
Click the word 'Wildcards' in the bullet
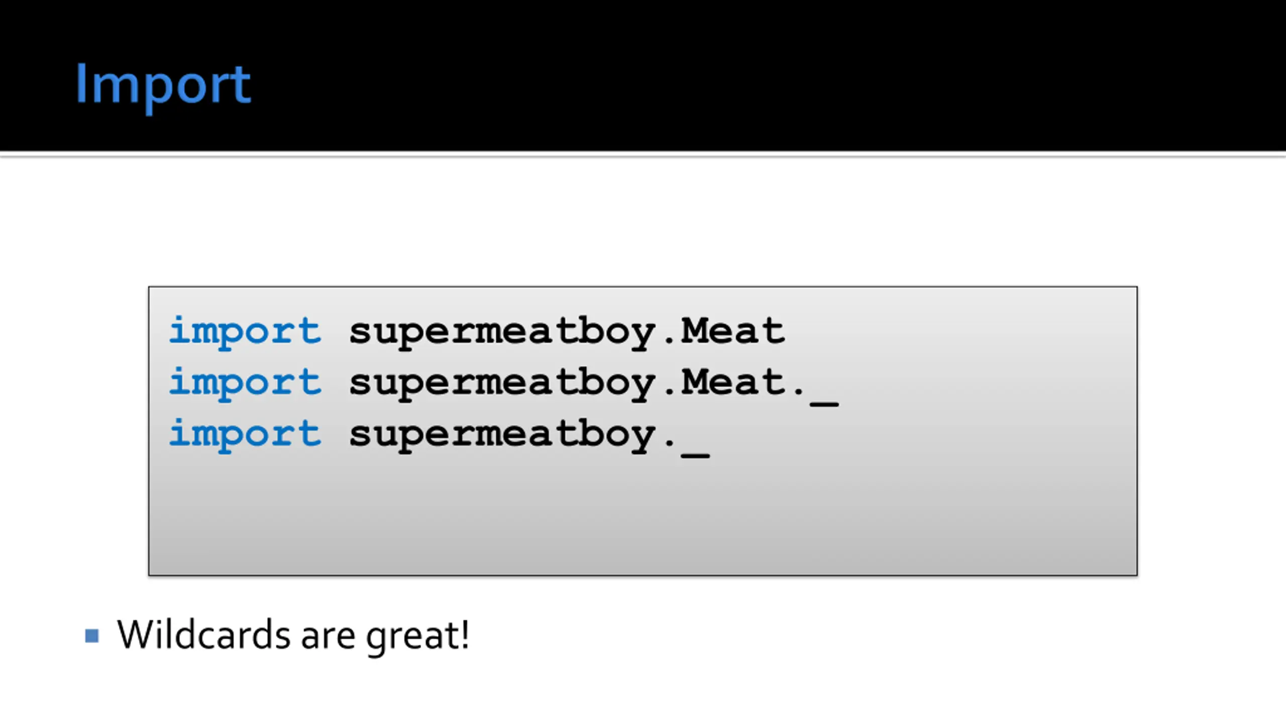point(203,634)
